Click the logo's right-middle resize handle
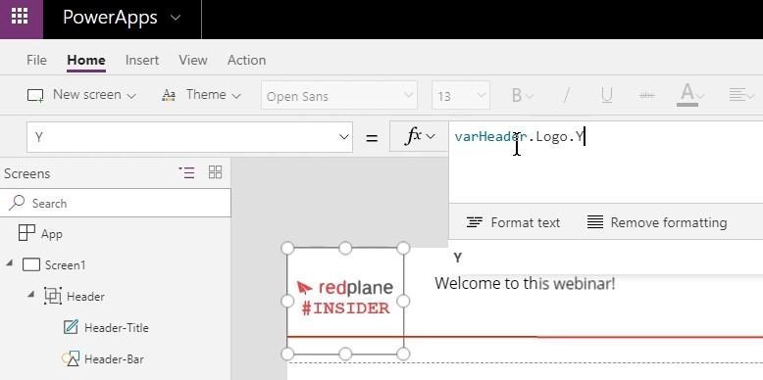The width and height of the screenshot is (763, 380). (403, 302)
